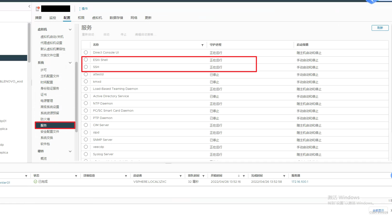This screenshot has width=392, height=216.
Task: Select the PC/SC Smart Card Daemon radio
Action: [x=86, y=111]
